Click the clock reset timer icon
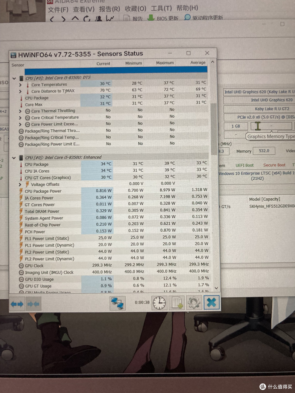 click(x=159, y=303)
